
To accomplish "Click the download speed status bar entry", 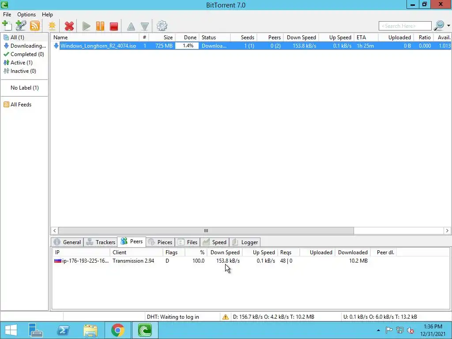I will click(x=274, y=317).
